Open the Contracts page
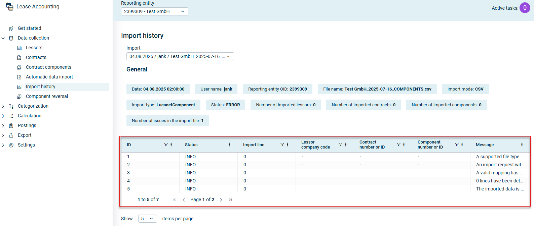Viewport: 534px width, 226px height. click(36, 57)
